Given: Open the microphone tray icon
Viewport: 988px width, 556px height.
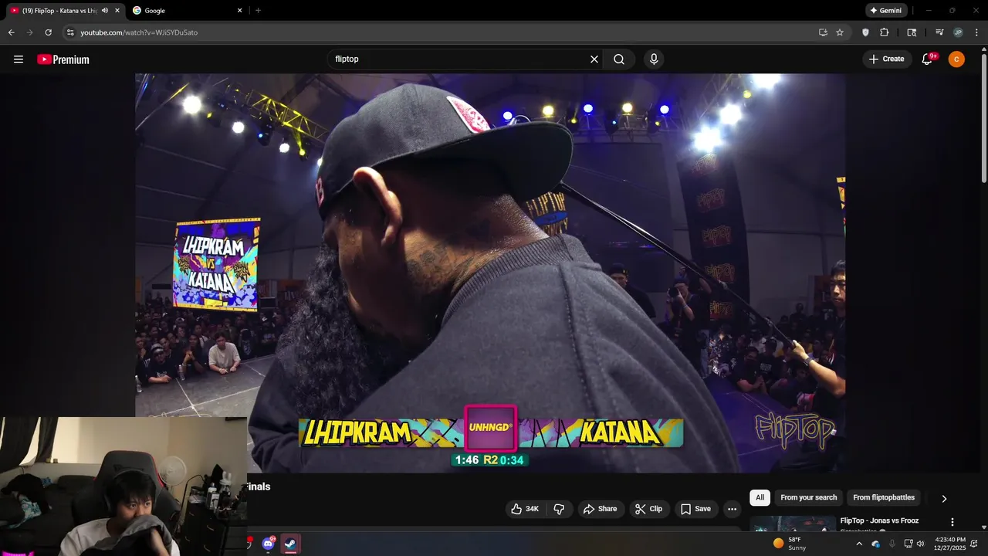Looking at the screenshot, I should click(892, 544).
